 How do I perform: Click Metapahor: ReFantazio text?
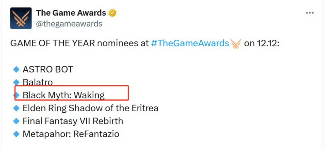pos(71,134)
